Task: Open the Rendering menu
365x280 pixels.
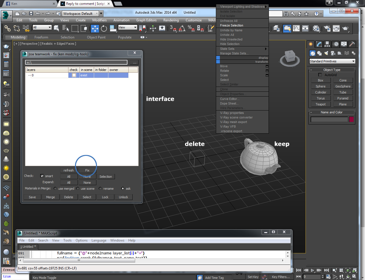Action: click(x=171, y=20)
